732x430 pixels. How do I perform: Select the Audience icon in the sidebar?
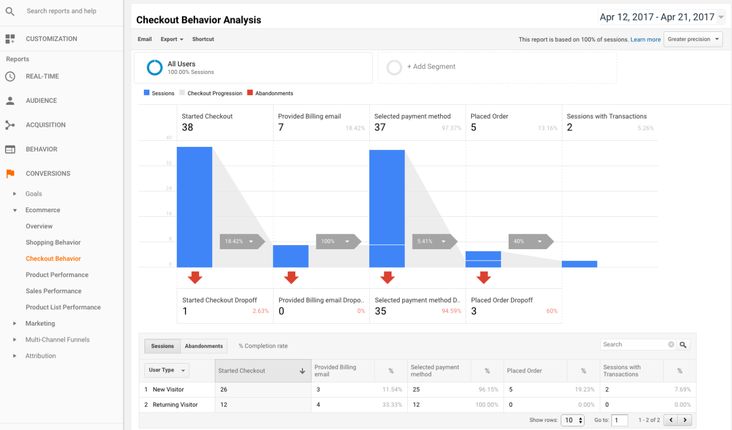(x=11, y=100)
